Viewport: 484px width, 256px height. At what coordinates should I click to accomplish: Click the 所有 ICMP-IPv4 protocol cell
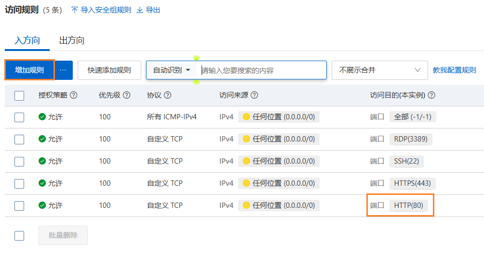pos(172,117)
